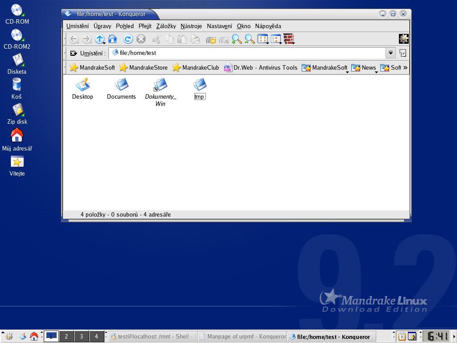Open the icon view mode dropdown

(x=263, y=39)
